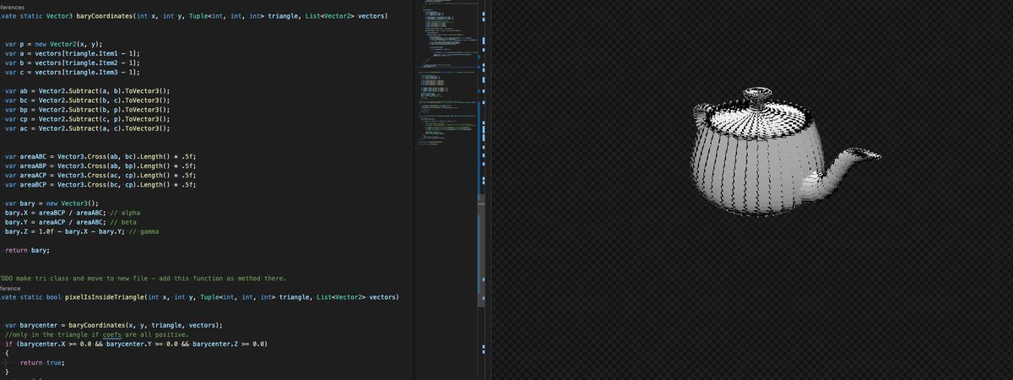Click the 'var areaABP' declaration line
This screenshot has width=1013, height=380.
[x=100, y=166]
